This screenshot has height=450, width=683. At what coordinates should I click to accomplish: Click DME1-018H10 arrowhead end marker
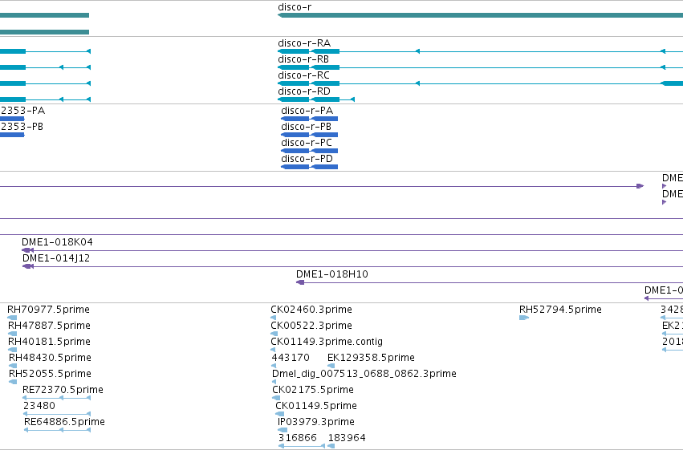[x=300, y=282]
